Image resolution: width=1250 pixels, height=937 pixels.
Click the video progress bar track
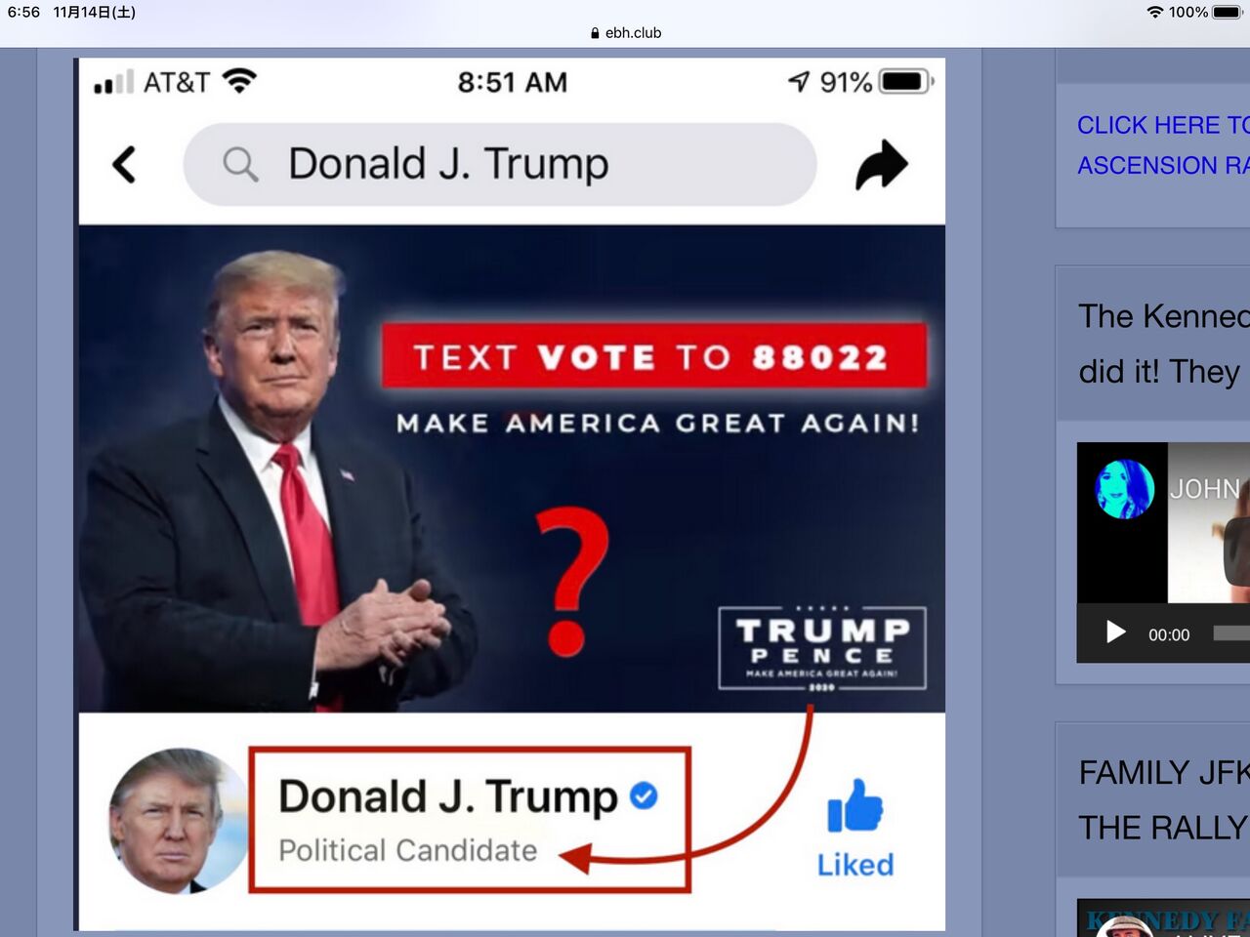[x=1231, y=633]
